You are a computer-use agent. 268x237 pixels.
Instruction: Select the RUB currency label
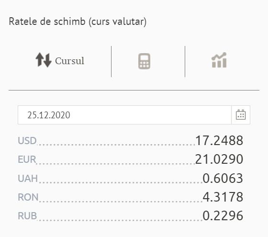(27, 216)
